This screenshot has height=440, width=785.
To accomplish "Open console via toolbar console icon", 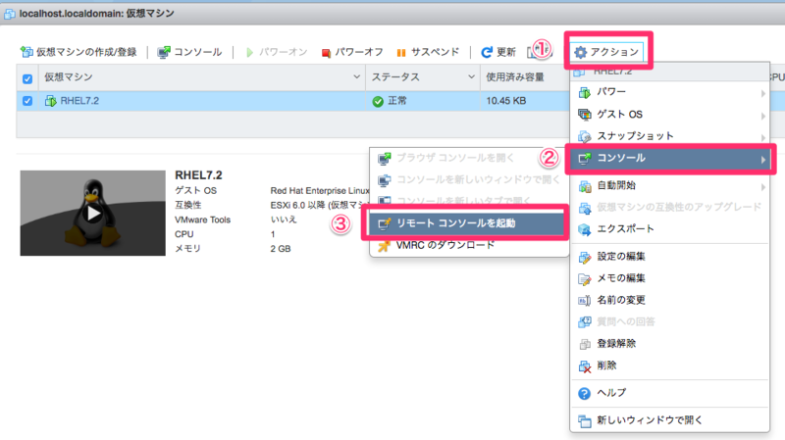I will point(163,53).
